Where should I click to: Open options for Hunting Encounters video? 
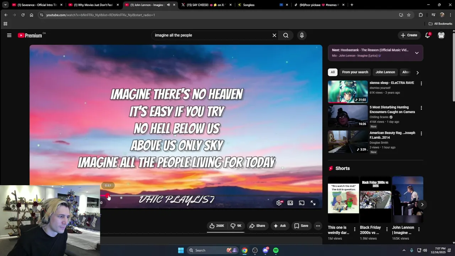pyautogui.click(x=421, y=108)
